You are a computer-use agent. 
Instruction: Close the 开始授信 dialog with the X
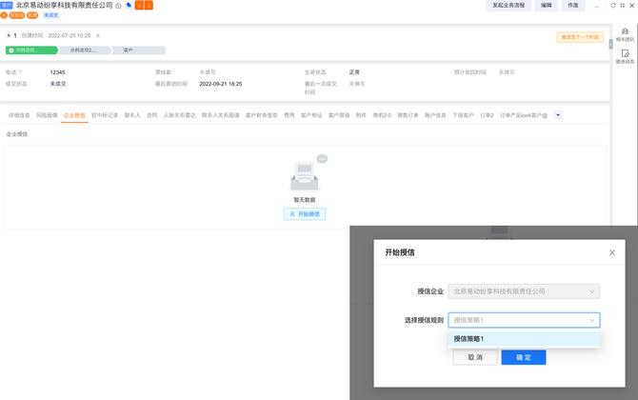[x=612, y=252]
